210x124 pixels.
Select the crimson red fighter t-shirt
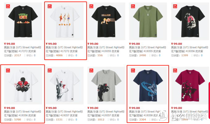coord(190,85)
